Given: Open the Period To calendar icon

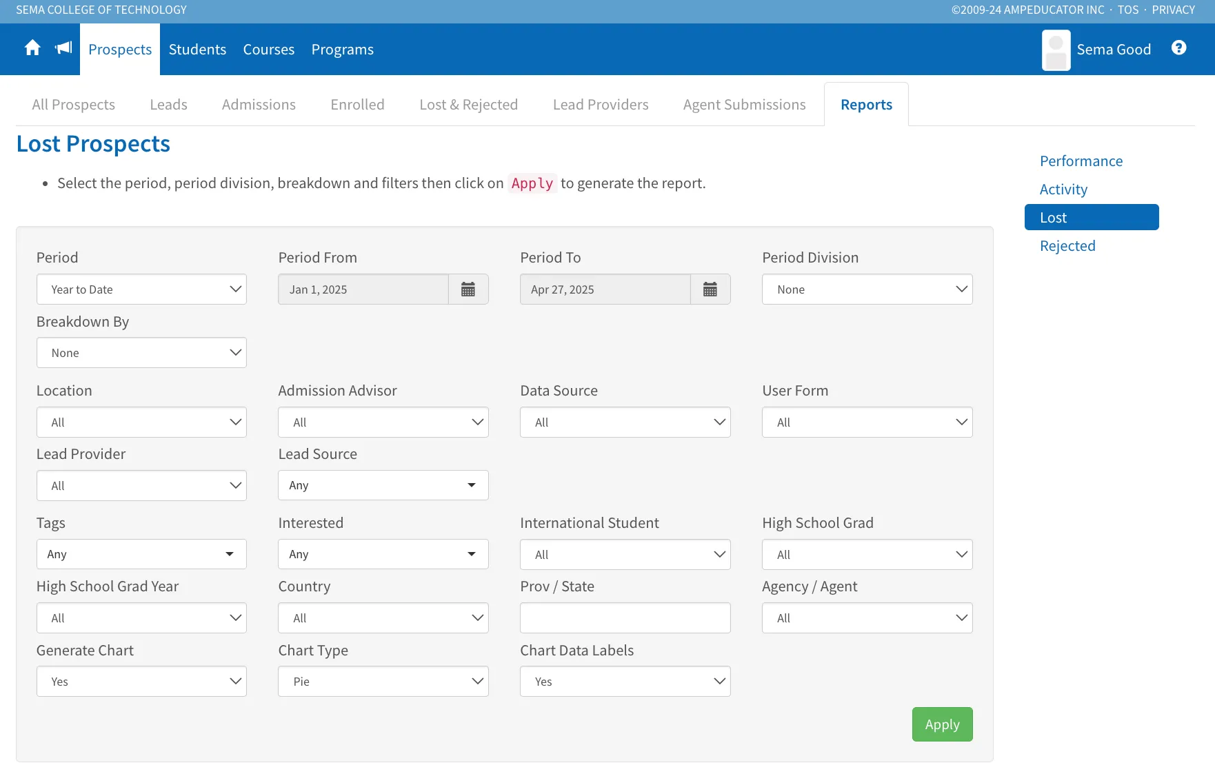Looking at the screenshot, I should click(x=710, y=289).
